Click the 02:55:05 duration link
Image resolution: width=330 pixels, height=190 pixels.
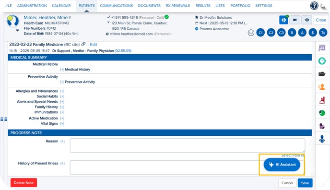(123, 51)
